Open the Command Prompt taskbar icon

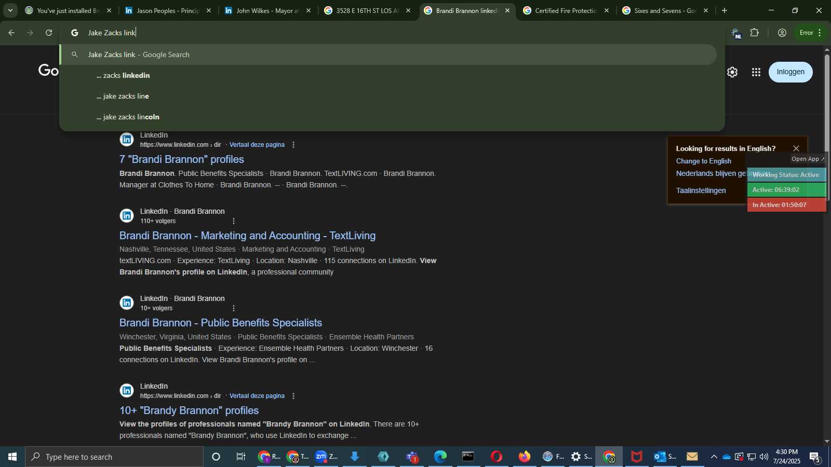468,457
